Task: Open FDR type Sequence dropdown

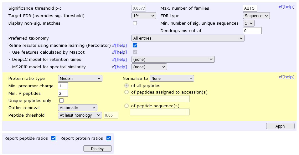Action: click(x=256, y=16)
